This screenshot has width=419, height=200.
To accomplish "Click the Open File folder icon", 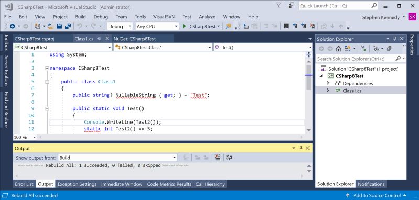I will [x=51, y=26].
